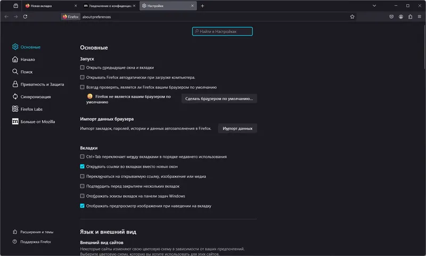This screenshot has width=426, height=256.
Task: Uncheck Открывать ссылки во вкладках вместо новых окон
Action: pos(82,167)
